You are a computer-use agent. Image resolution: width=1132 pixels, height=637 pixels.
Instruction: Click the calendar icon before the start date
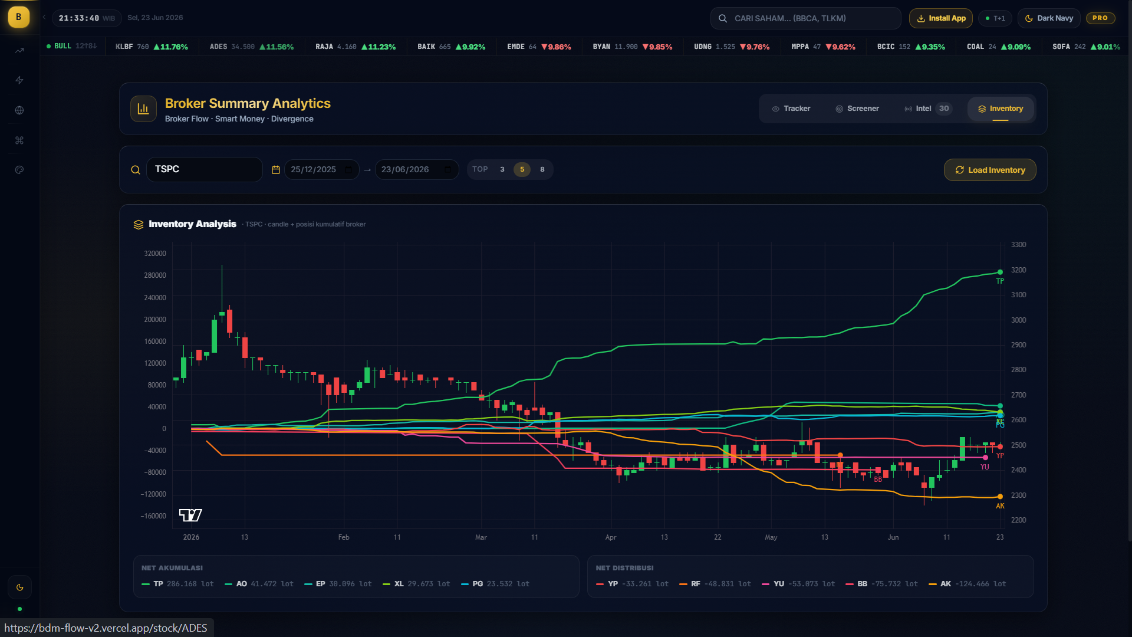275,170
